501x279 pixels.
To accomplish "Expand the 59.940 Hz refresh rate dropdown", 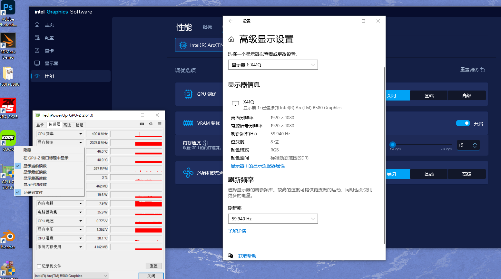I will coord(273,219).
